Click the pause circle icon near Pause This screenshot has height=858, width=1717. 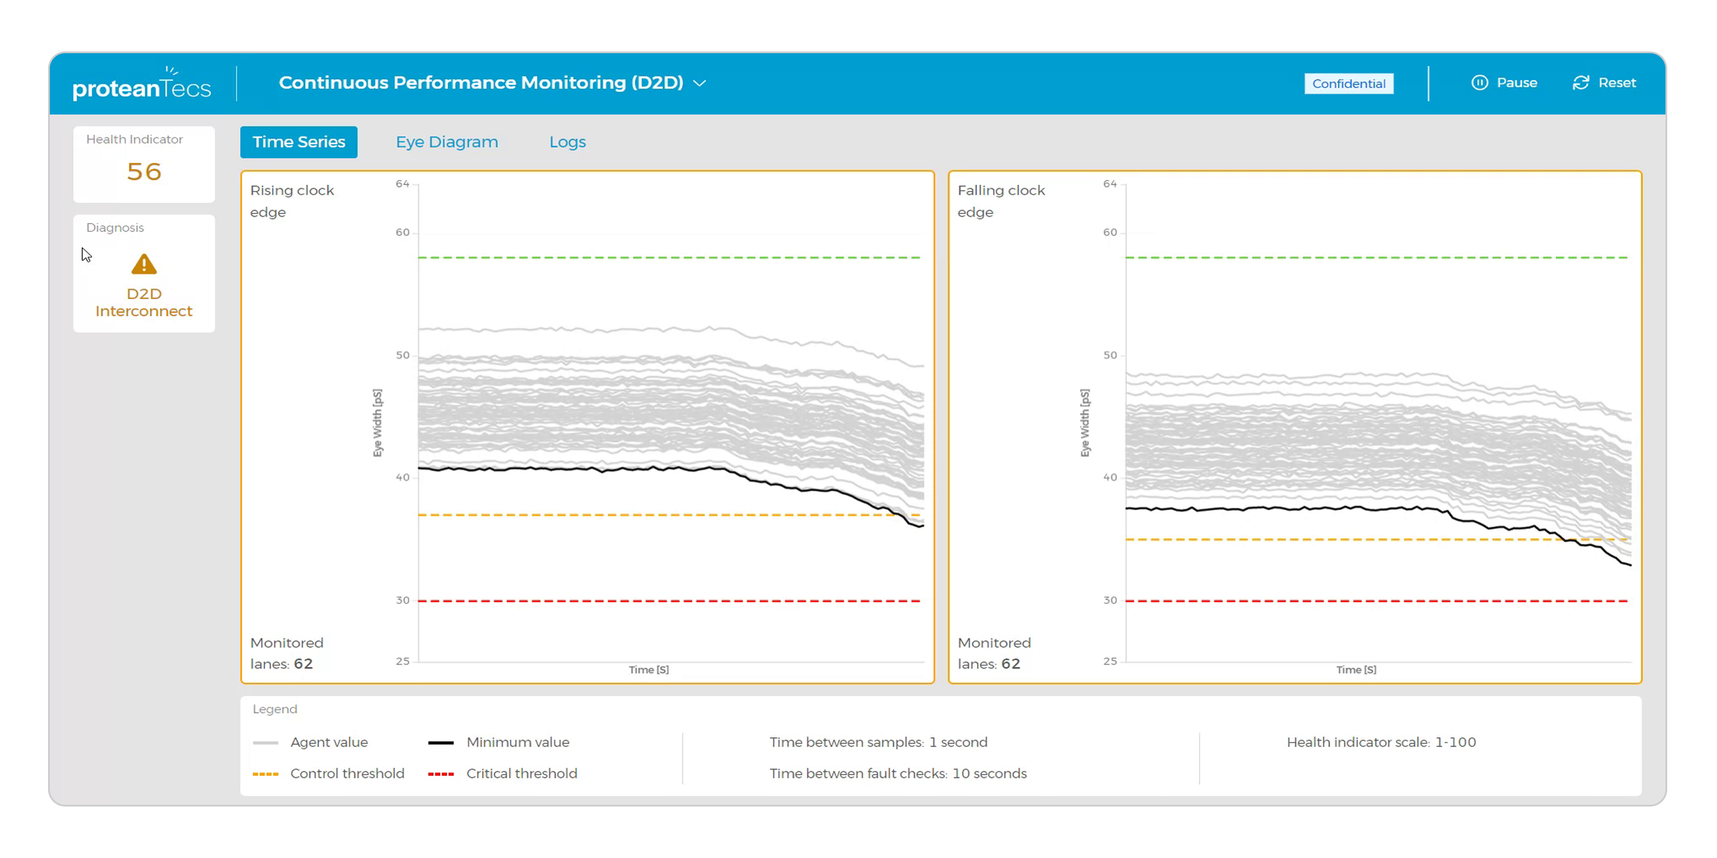[1479, 82]
